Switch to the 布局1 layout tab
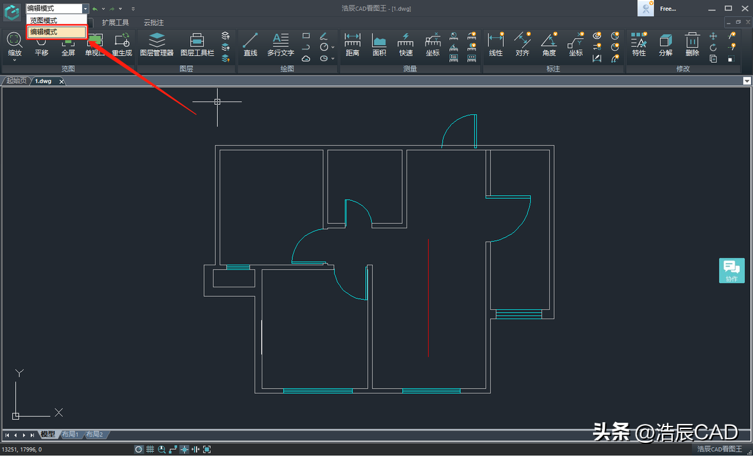The height and width of the screenshot is (456, 753). (x=70, y=435)
